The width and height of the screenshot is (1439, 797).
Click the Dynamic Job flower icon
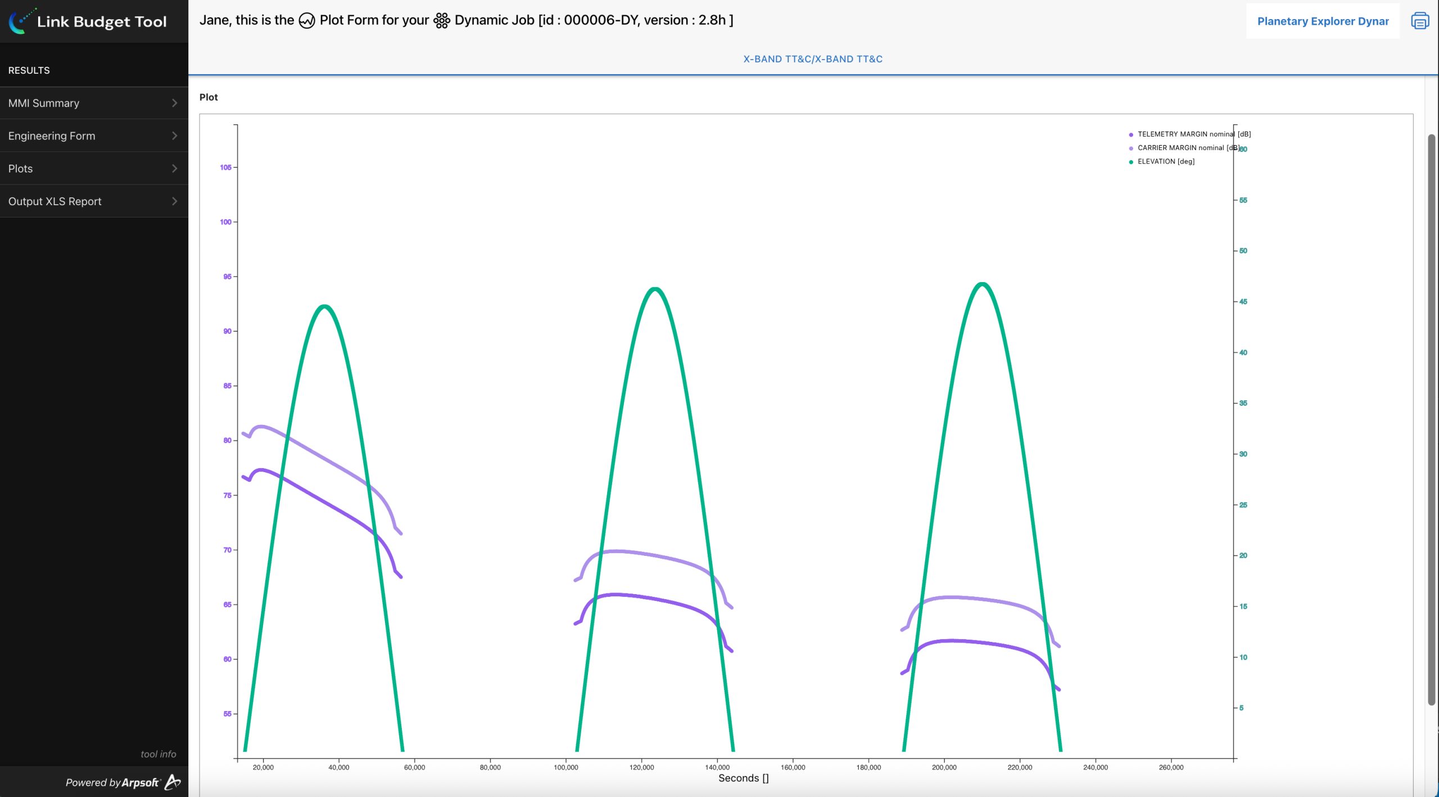(x=441, y=21)
